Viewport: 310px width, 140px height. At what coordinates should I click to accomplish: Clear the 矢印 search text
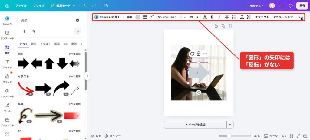click(77, 20)
